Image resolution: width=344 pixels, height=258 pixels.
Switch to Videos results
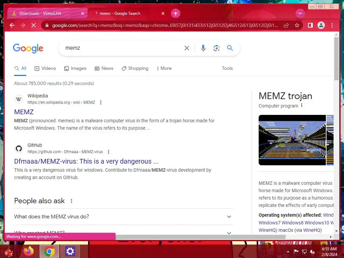(45, 69)
